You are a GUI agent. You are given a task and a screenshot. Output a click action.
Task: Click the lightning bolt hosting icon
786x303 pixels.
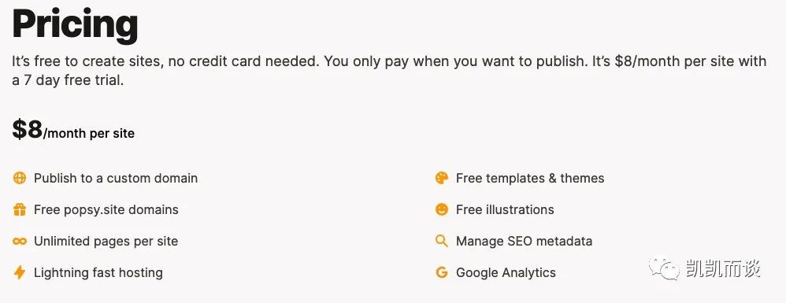pos(20,272)
